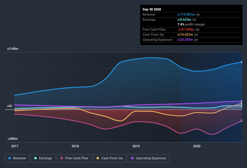247x168 pixels.
Task: Select the Earnings teal endpoint marker
Action: click(x=242, y=106)
